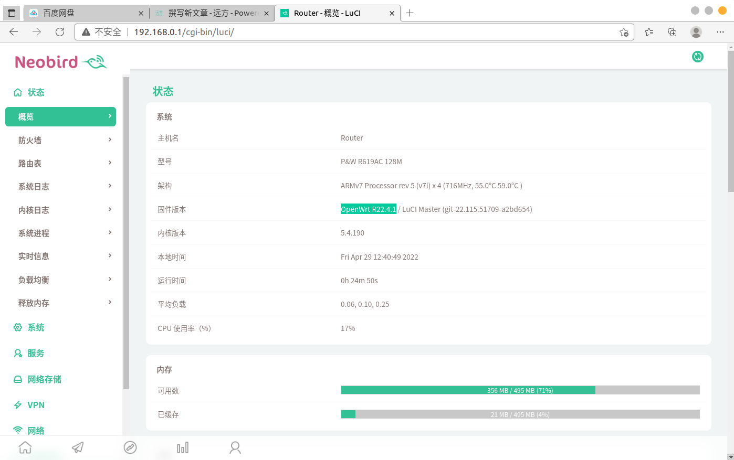Click the home icon beside 状态
The height and width of the screenshot is (460, 734).
coord(18,92)
